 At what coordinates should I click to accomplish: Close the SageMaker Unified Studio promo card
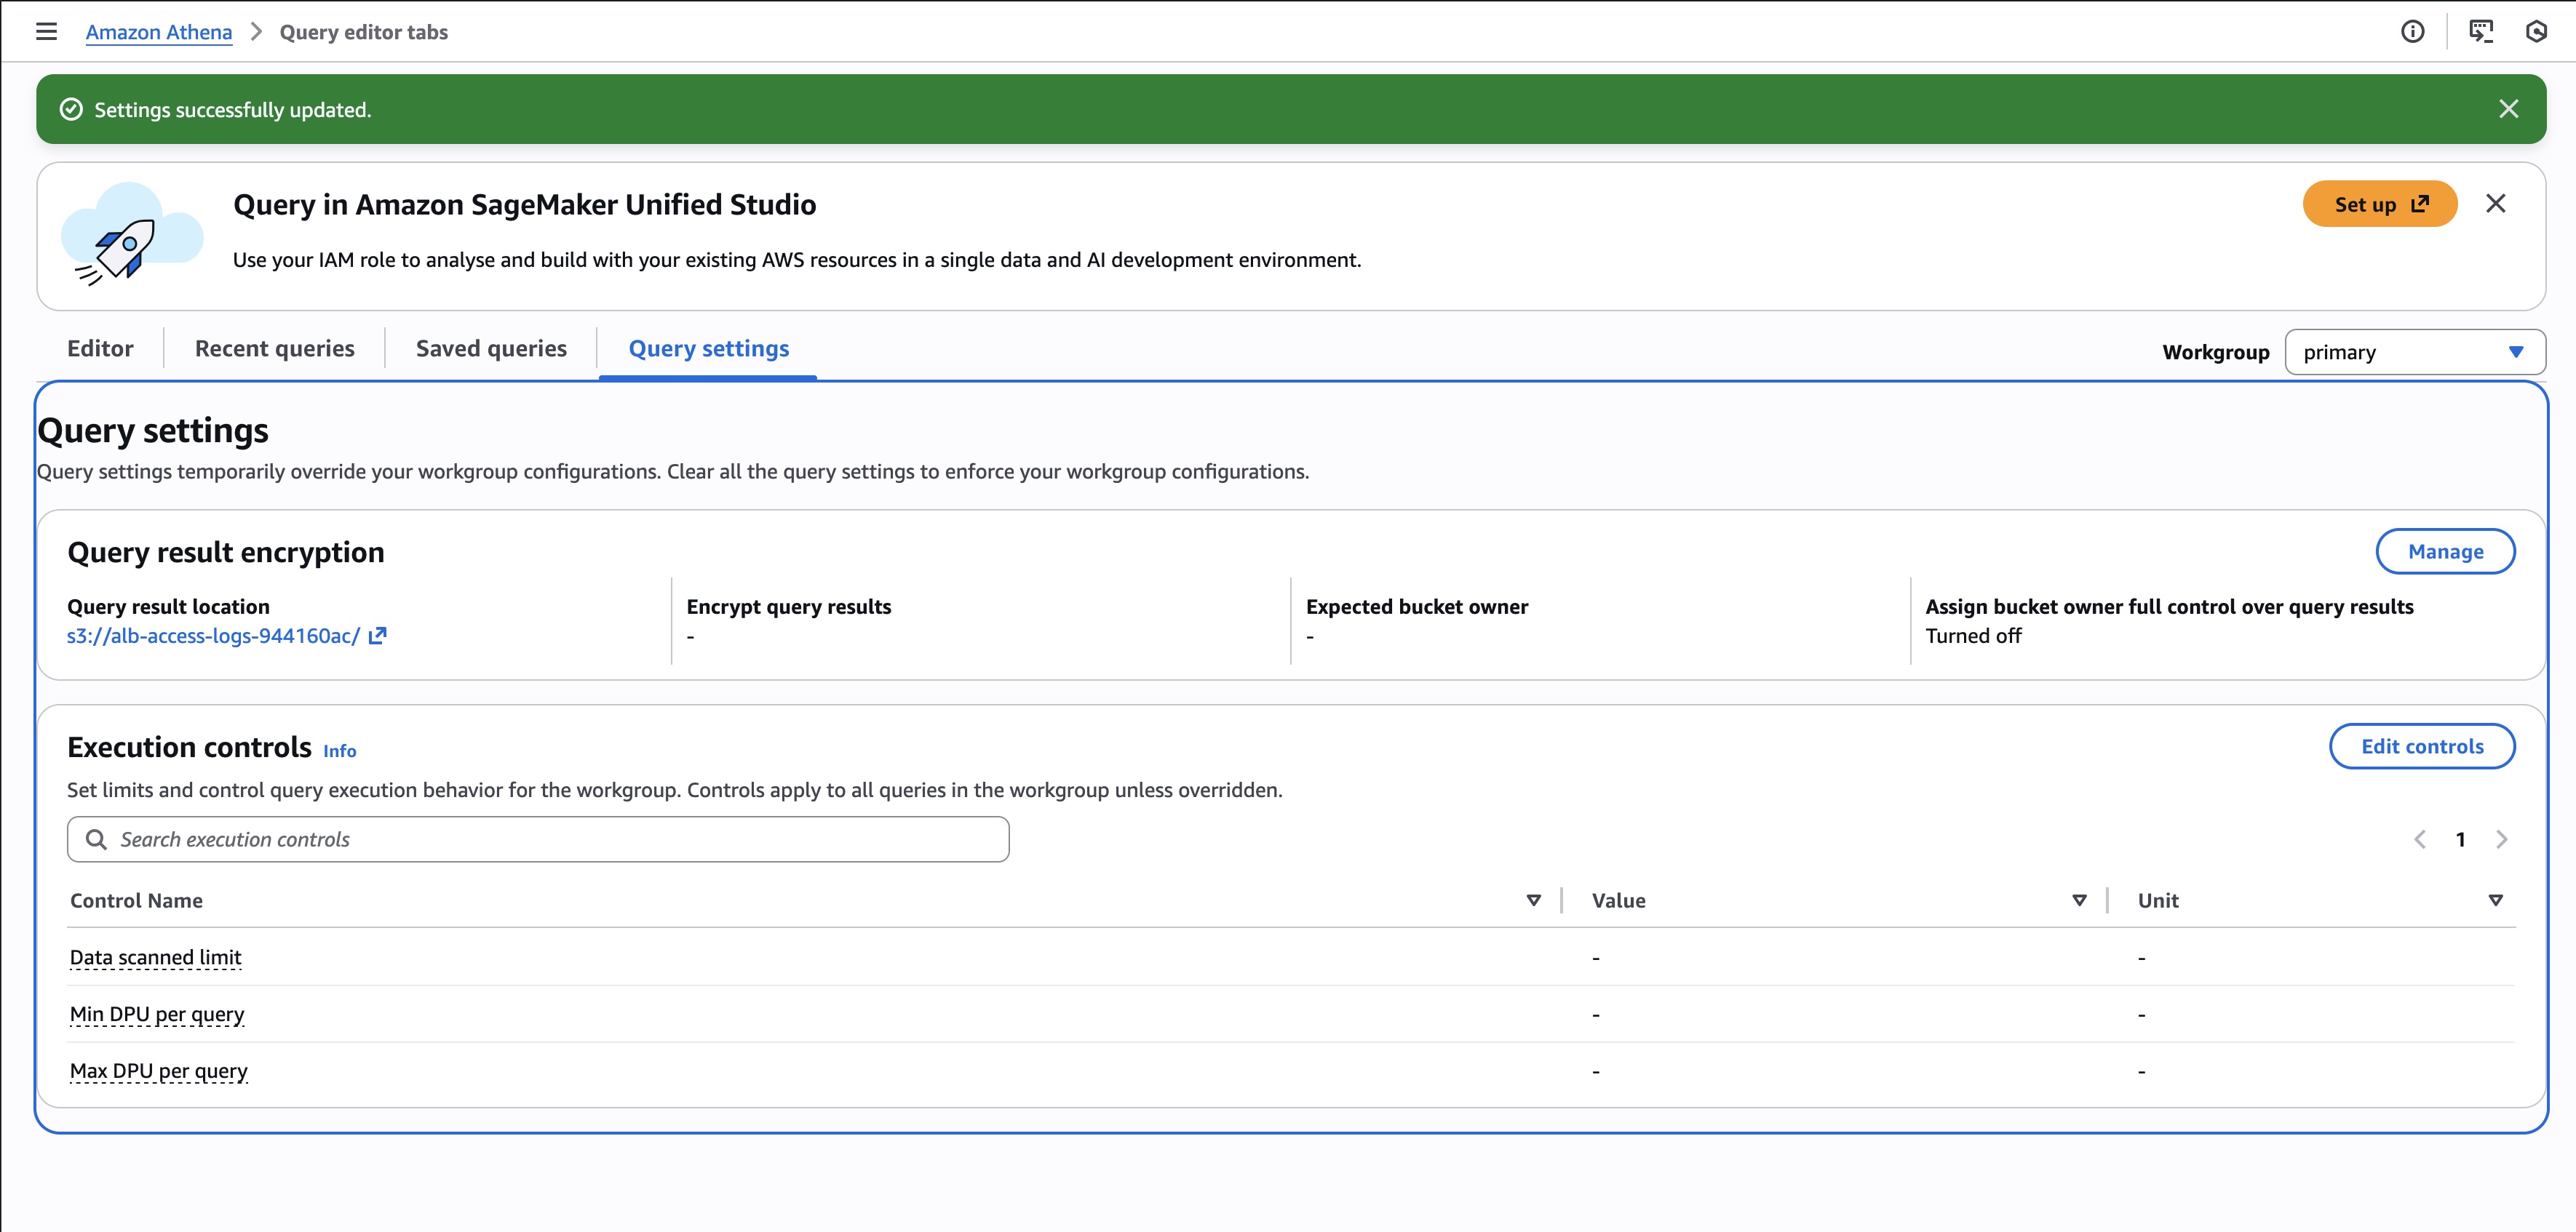click(x=2496, y=203)
